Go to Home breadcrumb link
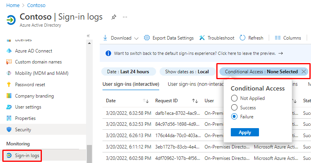Viewport: 311px width, 163px height. 13,5
